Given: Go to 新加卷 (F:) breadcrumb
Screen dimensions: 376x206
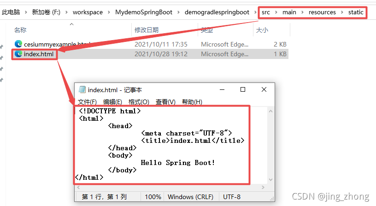Looking at the screenshot, I should pyautogui.click(x=46, y=12).
